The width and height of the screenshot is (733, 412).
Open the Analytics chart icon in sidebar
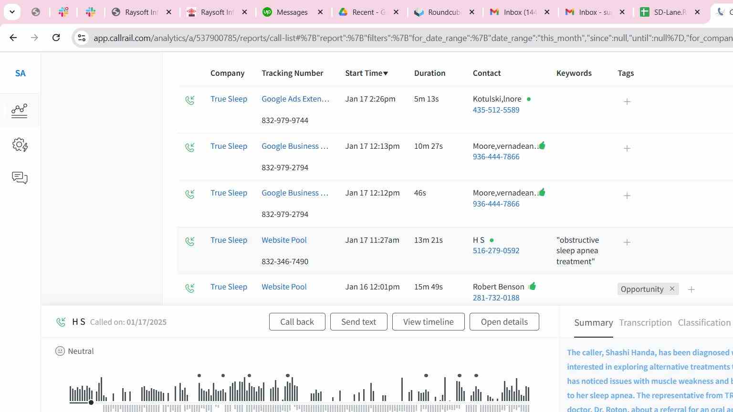coord(20,111)
